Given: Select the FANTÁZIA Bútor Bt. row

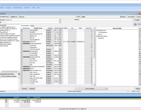Looking at the screenshot, I should [x=57, y=49].
